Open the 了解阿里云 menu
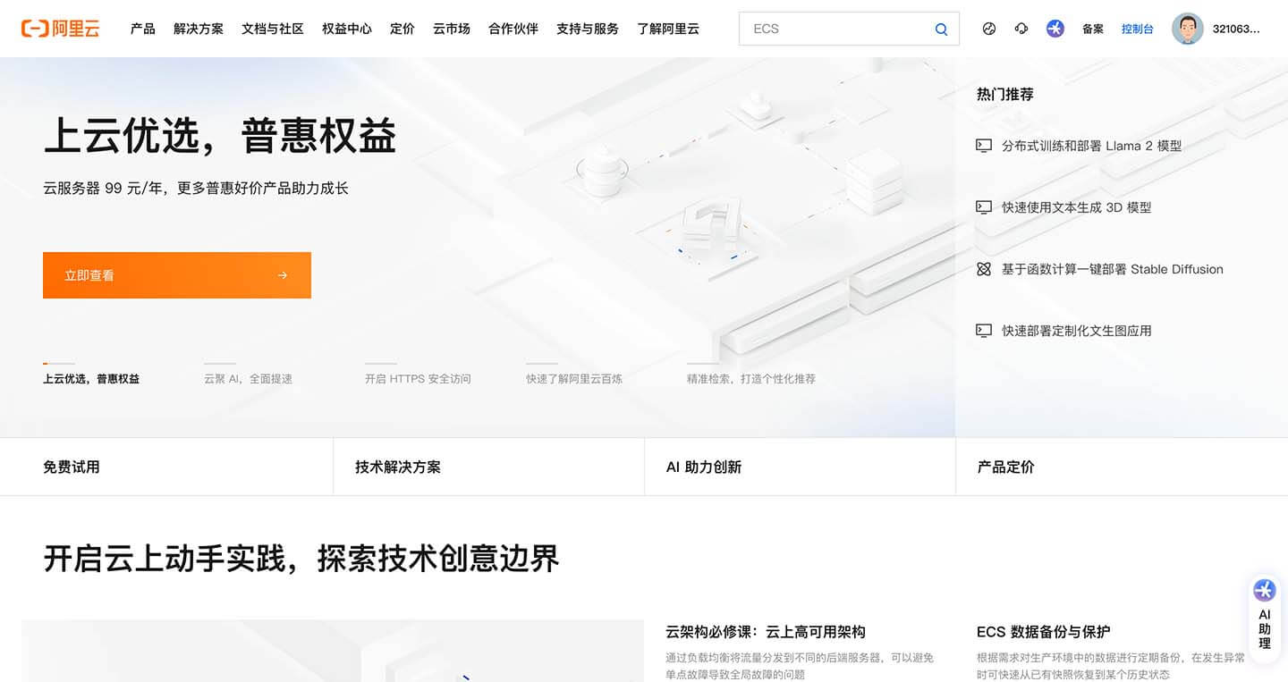 (668, 29)
